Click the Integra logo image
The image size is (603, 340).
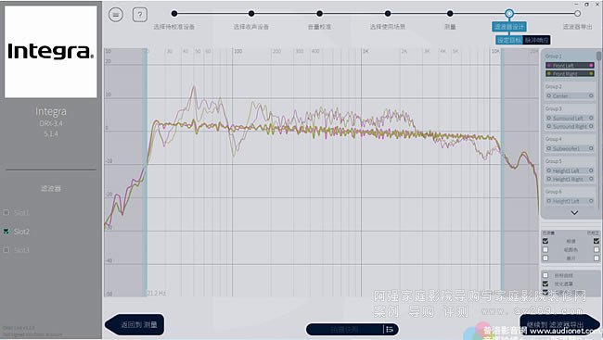tap(51, 52)
